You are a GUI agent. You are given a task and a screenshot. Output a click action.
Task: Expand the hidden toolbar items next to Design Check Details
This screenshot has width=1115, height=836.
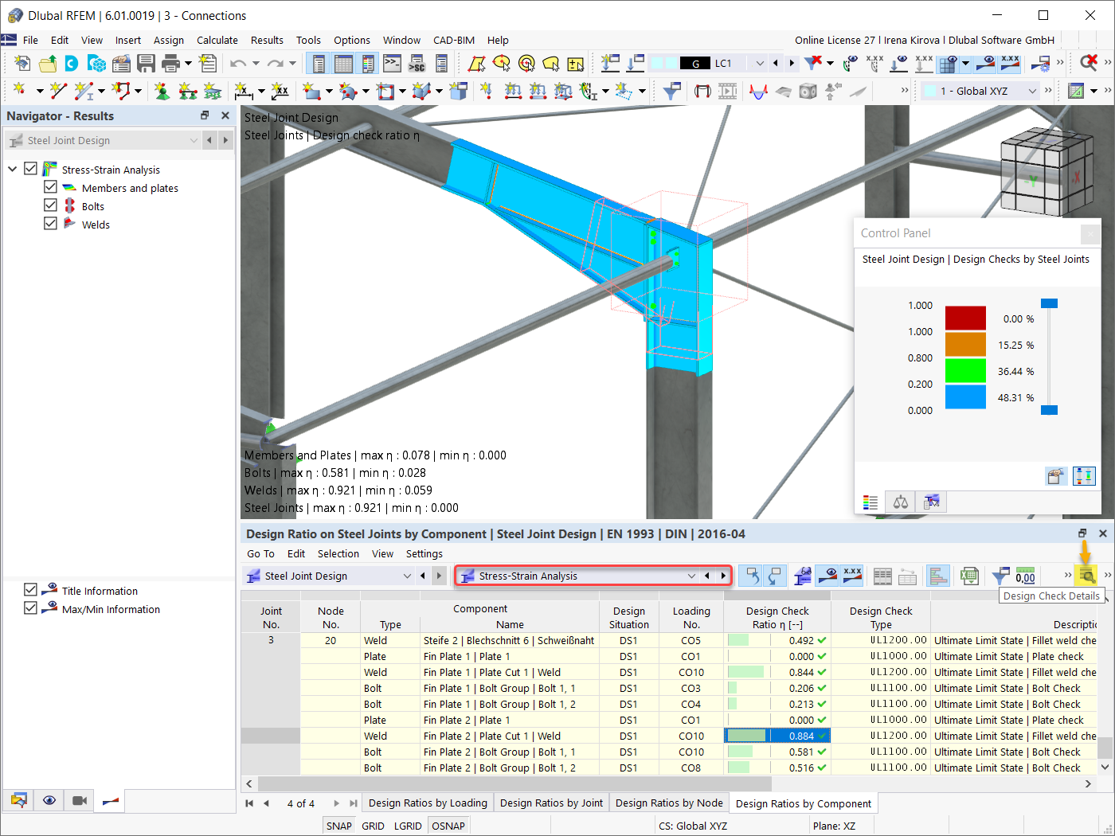pos(1107,575)
